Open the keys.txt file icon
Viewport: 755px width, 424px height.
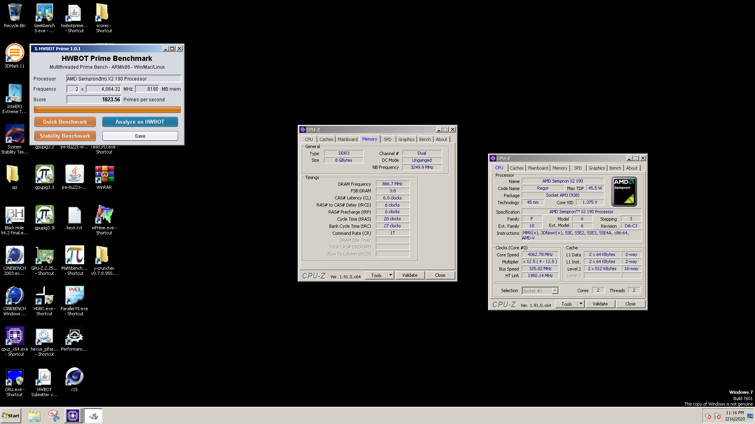coord(74,218)
